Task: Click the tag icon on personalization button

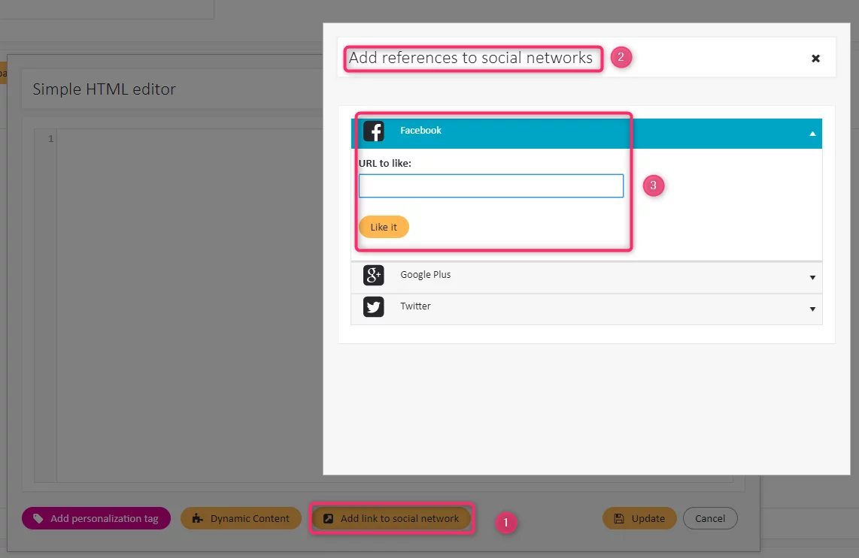Action: click(x=38, y=518)
